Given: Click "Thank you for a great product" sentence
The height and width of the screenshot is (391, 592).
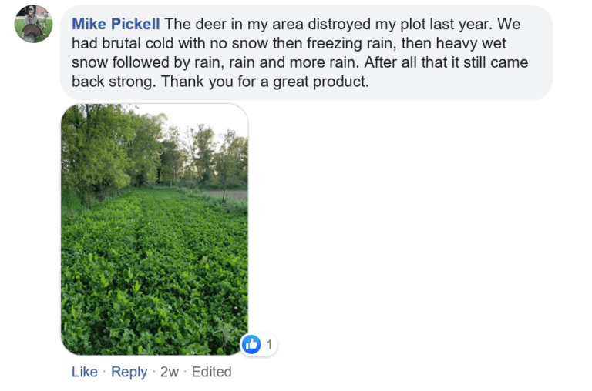Looking at the screenshot, I should 264,82.
